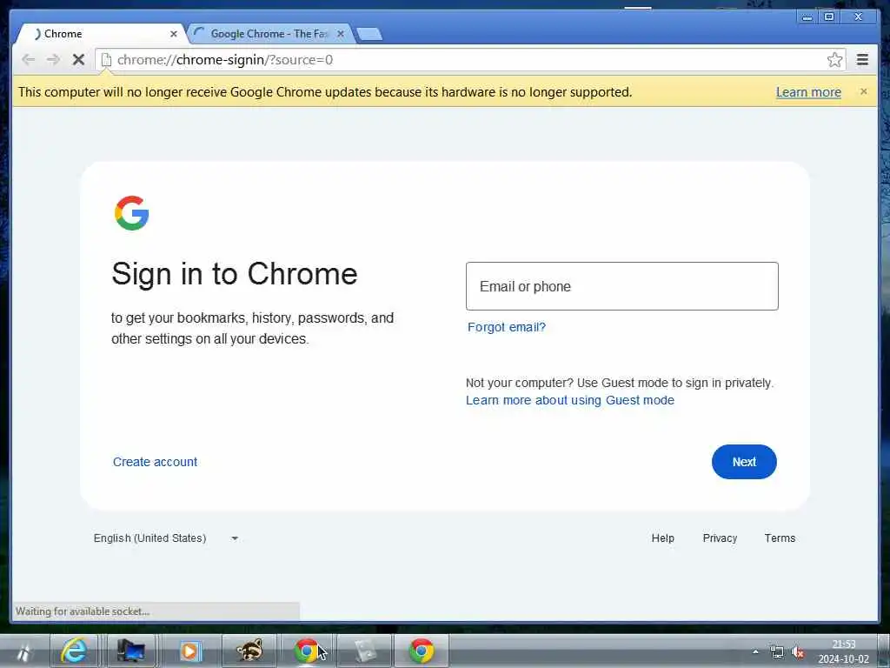The image size is (890, 668).
Task: Open the Chrome hamburger menu
Action: click(862, 60)
